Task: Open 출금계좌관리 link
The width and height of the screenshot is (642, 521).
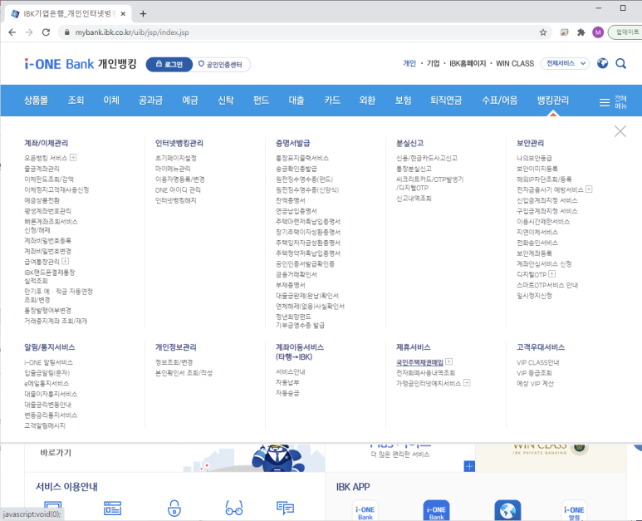Action: click(42, 169)
